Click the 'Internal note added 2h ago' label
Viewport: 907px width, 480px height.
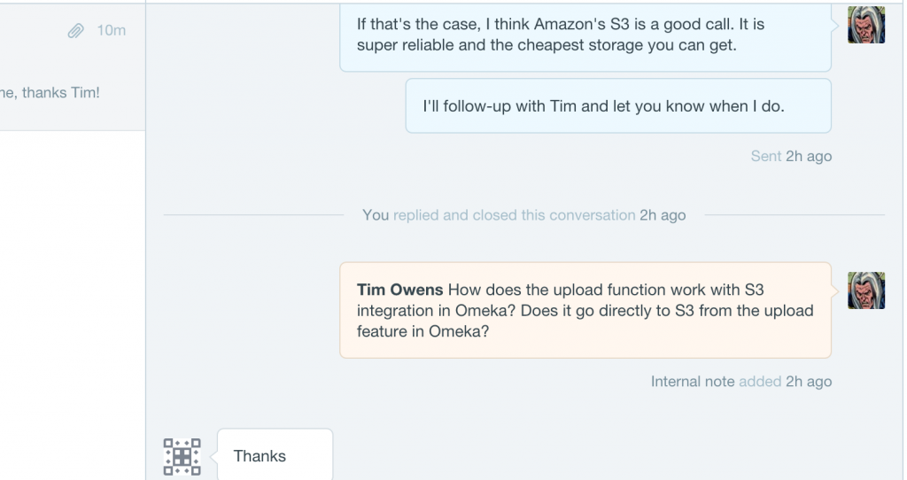[741, 382]
